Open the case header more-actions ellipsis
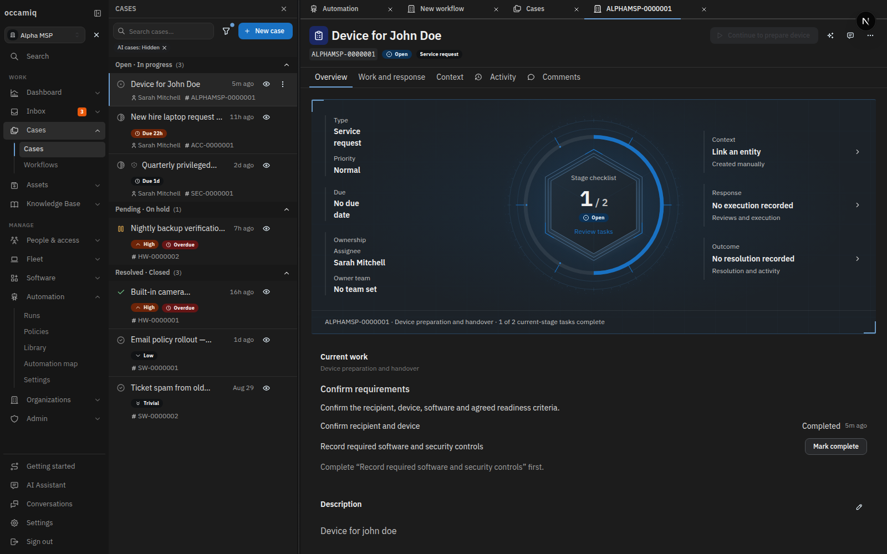 click(x=870, y=35)
